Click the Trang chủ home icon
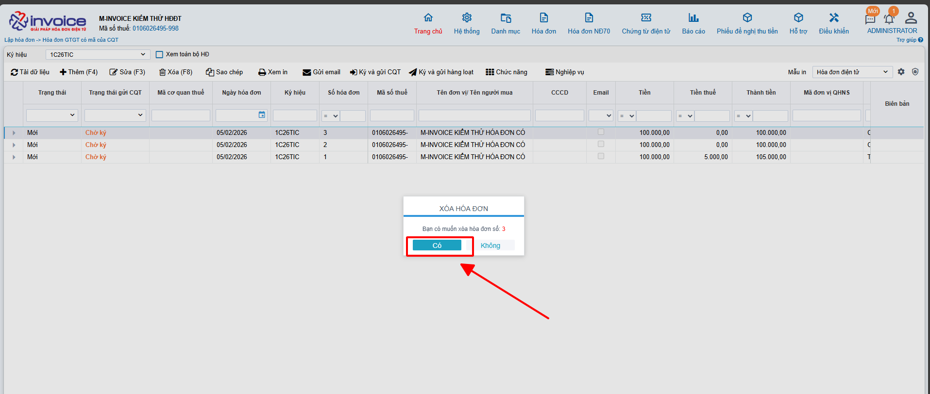Screen dimensions: 930x394 coord(428,18)
